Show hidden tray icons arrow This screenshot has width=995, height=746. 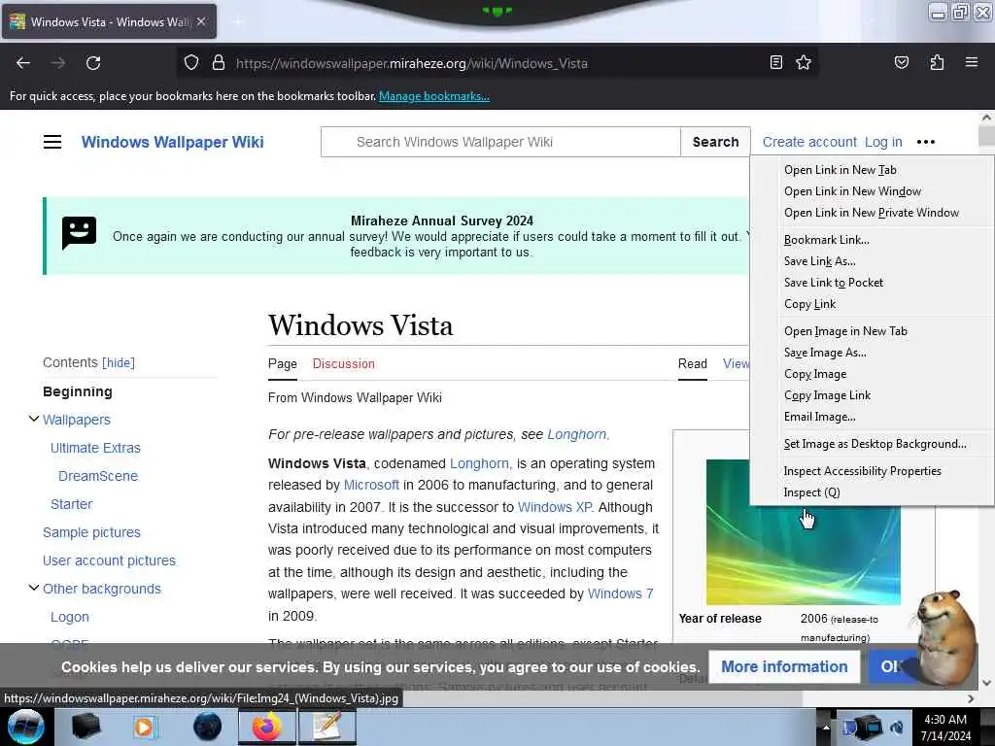[x=826, y=727]
